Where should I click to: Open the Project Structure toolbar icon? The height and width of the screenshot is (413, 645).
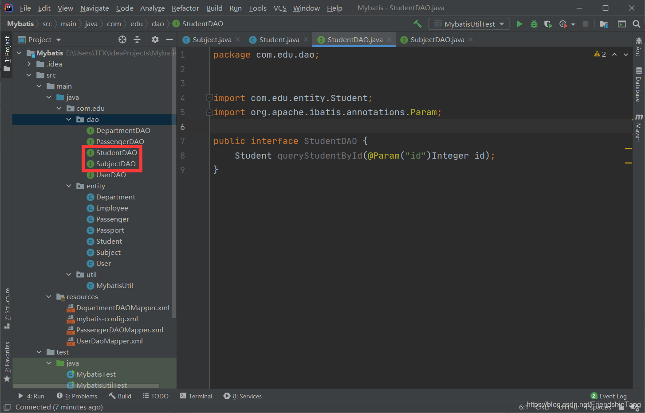(604, 24)
